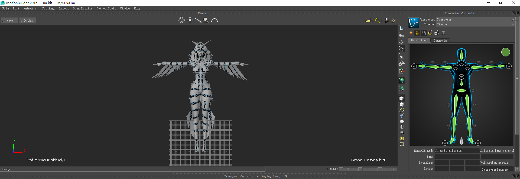Expand the View dropdown in Viewer

point(9,21)
